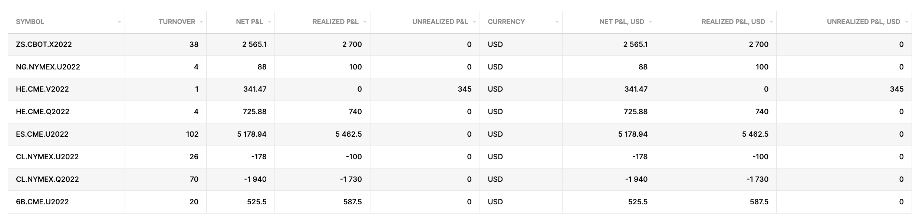Click the REALIZED P&L column dropdown arrow
The height and width of the screenshot is (218, 919).
pos(365,22)
